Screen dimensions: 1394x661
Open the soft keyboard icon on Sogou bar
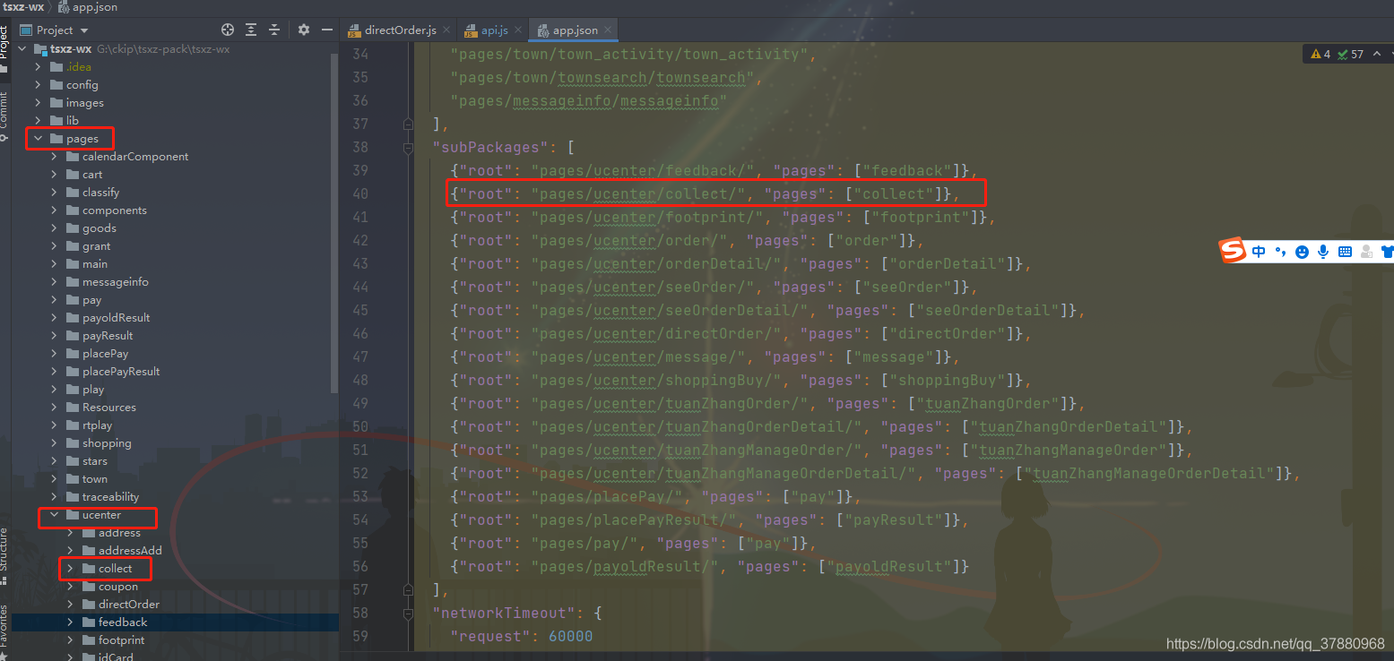pyautogui.click(x=1345, y=252)
